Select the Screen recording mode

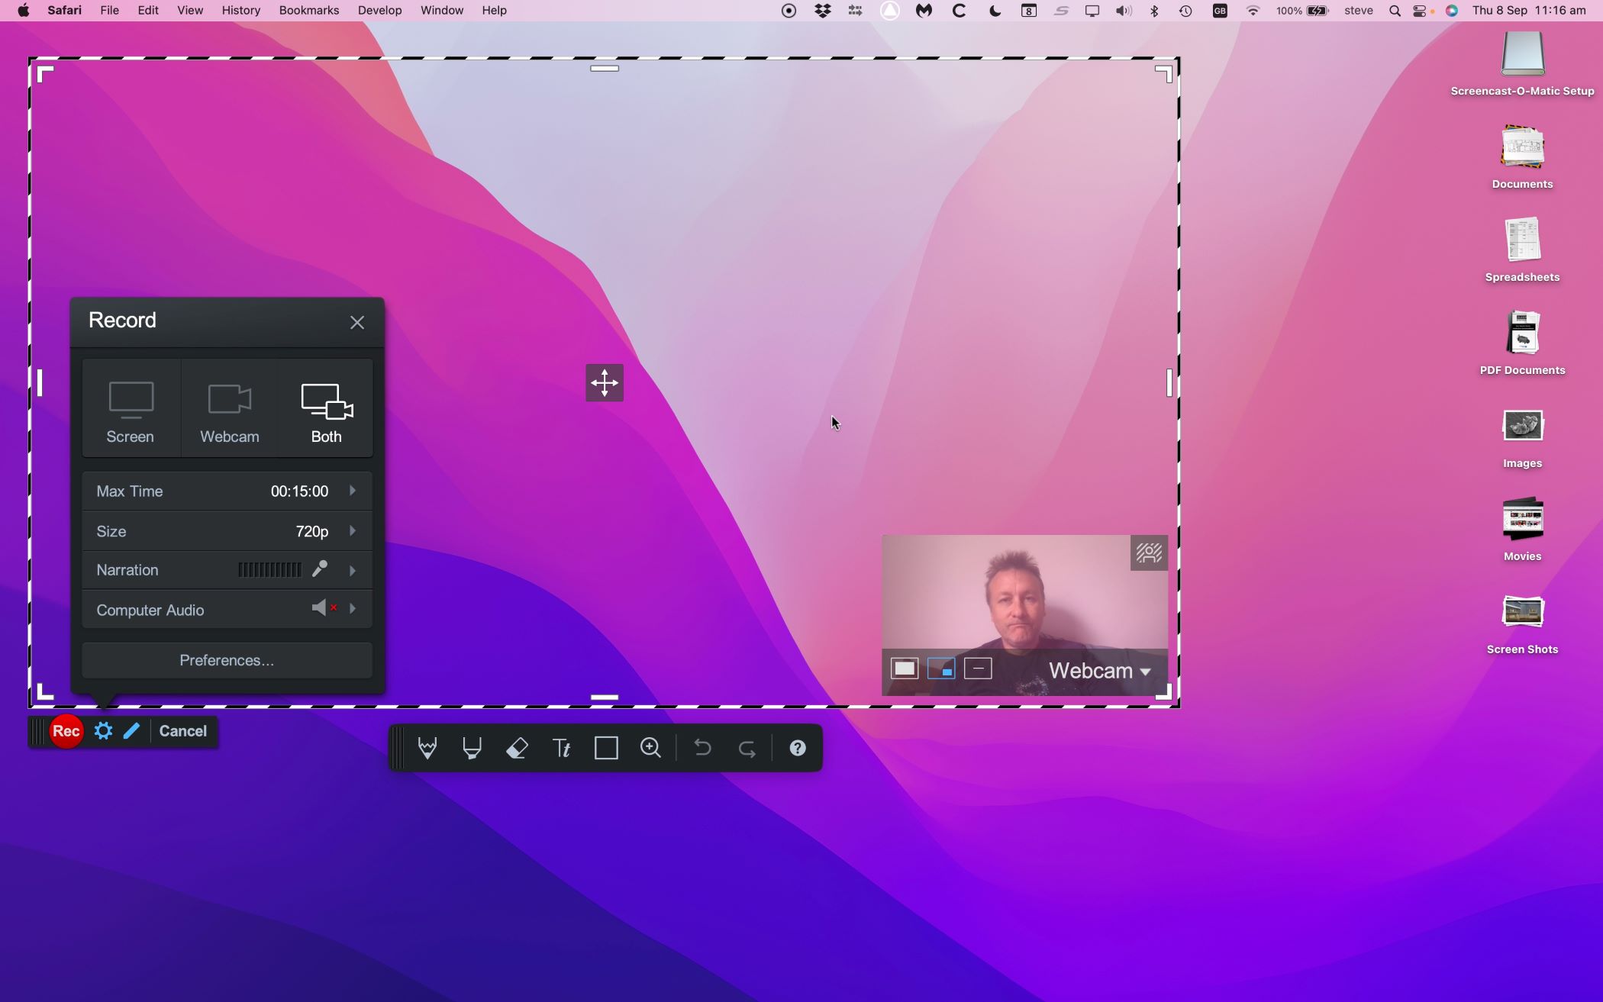coord(129,410)
